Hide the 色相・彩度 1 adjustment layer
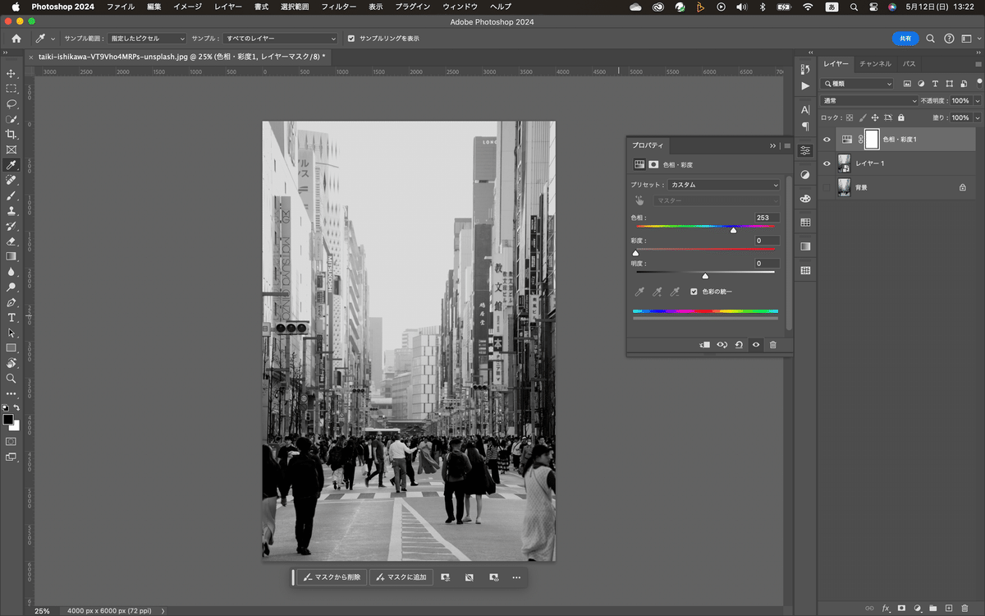Screen dimensions: 985x616 pyautogui.click(x=827, y=140)
